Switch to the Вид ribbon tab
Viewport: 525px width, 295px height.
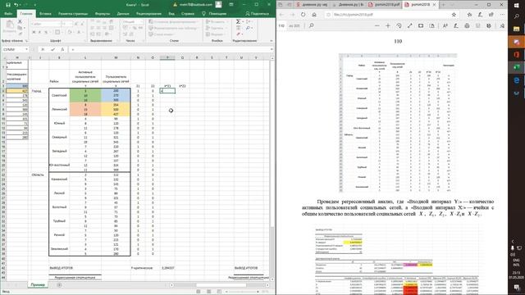coord(171,14)
